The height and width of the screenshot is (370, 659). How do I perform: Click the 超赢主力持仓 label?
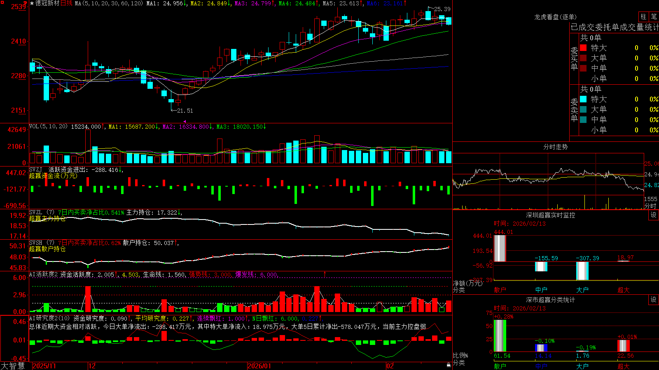pos(47,218)
